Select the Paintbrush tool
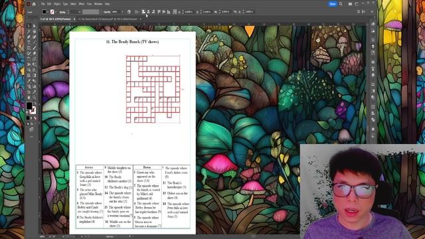This screenshot has height=239, width=425. tap(34, 47)
